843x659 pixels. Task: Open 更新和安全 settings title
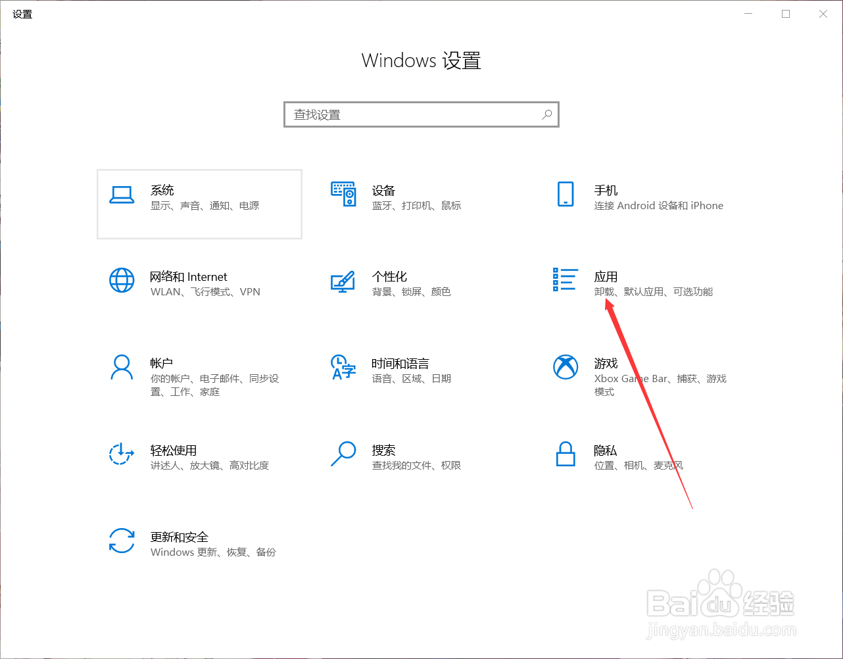180,537
